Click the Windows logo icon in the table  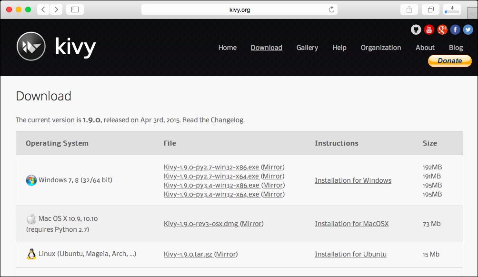coord(31,180)
